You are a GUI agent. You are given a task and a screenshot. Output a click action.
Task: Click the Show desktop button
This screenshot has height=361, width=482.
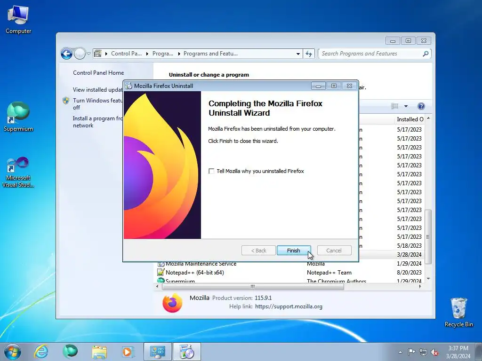click(x=479, y=352)
